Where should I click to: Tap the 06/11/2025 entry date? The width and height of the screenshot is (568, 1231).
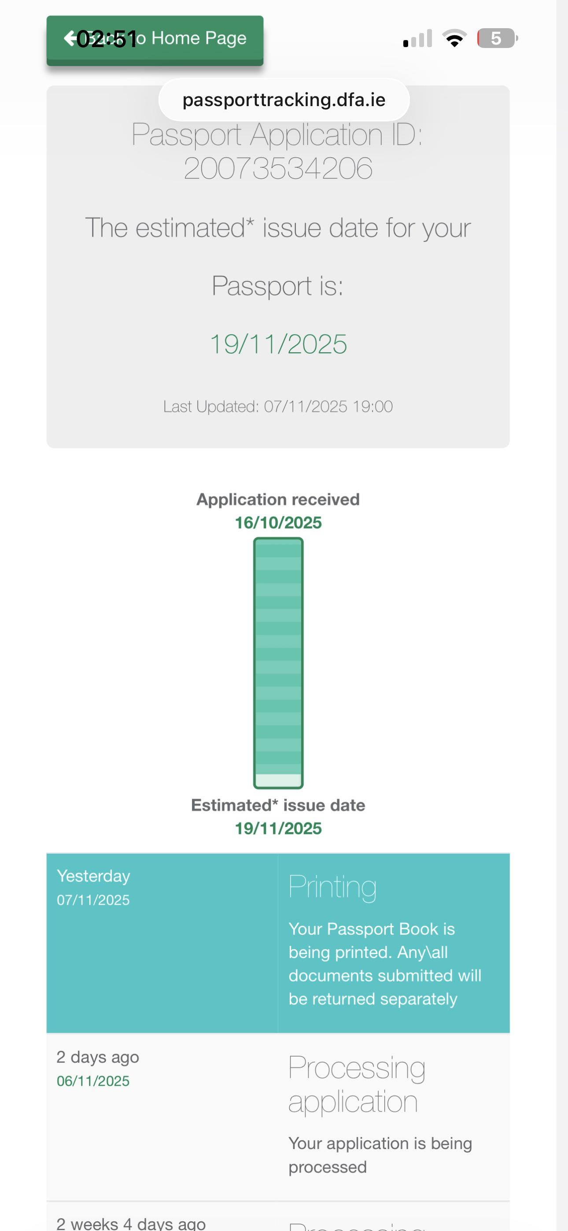coord(93,1081)
